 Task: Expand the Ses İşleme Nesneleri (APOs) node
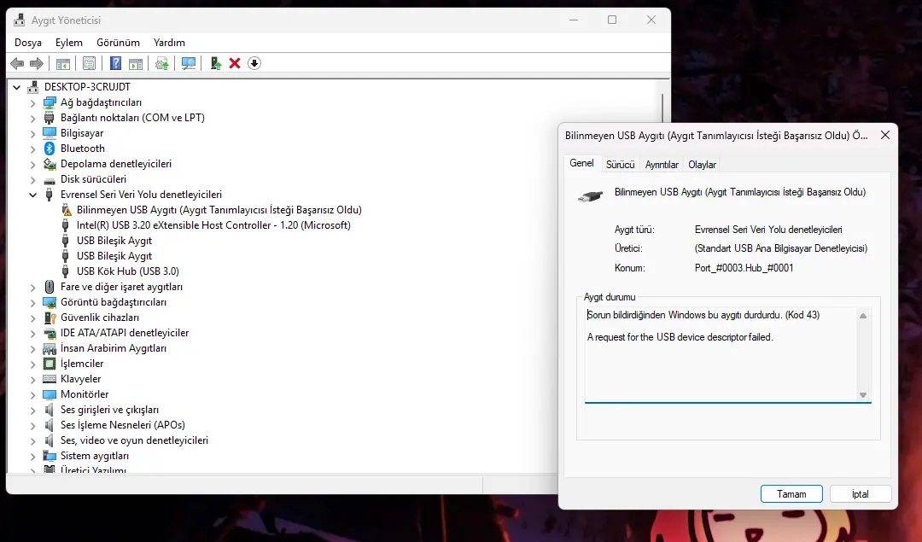pos(33,425)
